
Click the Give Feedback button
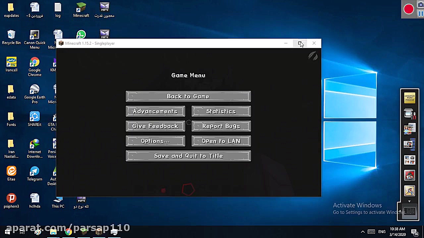point(155,126)
